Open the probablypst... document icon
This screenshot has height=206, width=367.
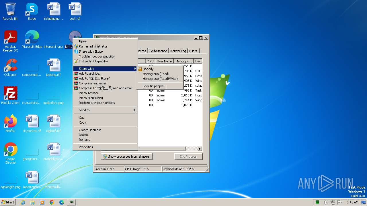click(53, 152)
